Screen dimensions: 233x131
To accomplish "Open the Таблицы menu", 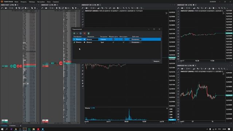I will (x=32, y=2).
